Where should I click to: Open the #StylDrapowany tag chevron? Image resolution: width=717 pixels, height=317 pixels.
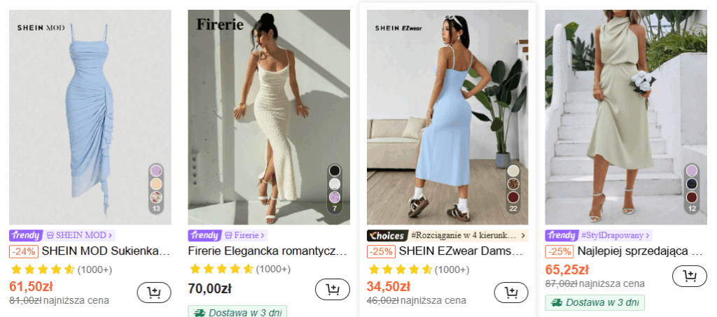648,236
